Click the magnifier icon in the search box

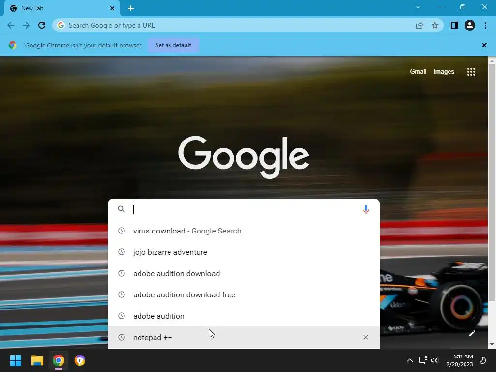pos(122,209)
